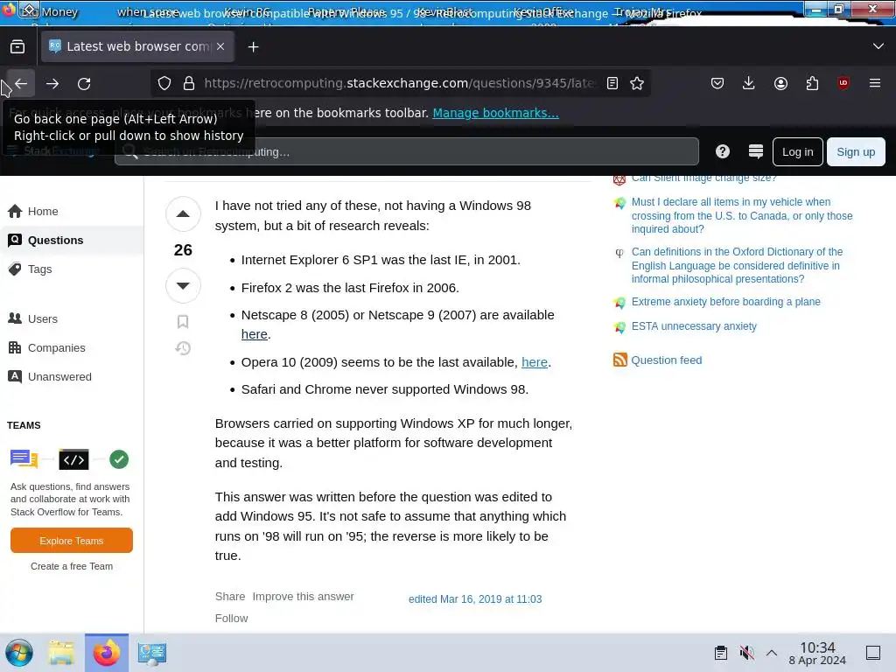
Task: Click the Log in button
Action: click(x=798, y=152)
